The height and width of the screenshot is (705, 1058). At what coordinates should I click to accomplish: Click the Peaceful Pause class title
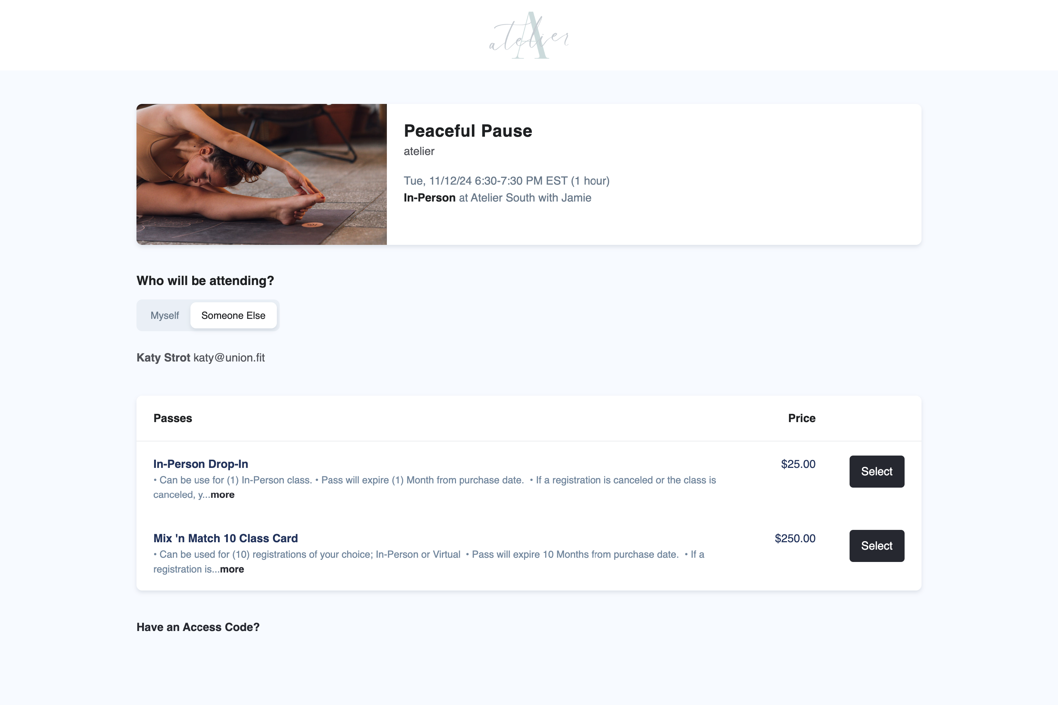(468, 131)
